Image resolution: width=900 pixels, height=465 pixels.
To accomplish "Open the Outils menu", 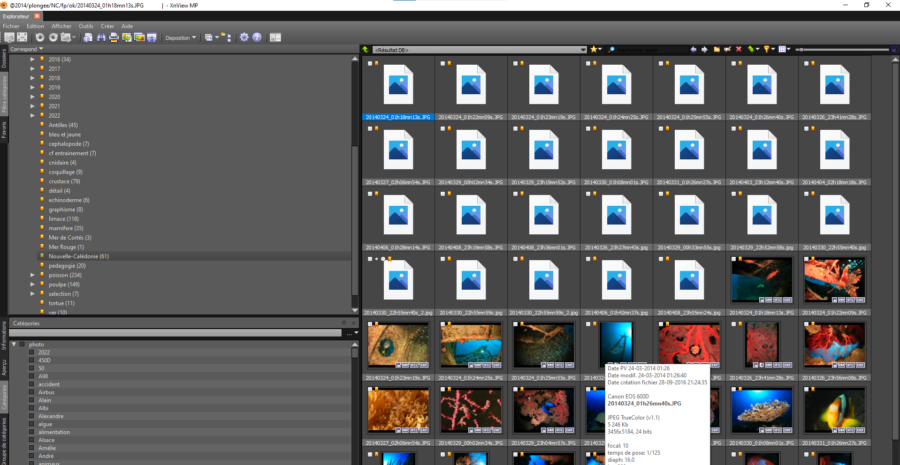I will [x=86, y=26].
